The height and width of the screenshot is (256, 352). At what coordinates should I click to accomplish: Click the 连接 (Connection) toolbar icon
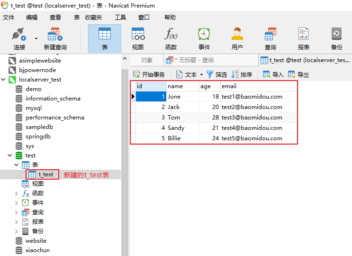(x=19, y=38)
